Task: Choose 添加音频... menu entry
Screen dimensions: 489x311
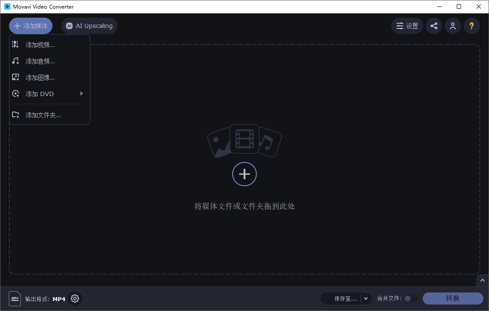Action: (50, 61)
